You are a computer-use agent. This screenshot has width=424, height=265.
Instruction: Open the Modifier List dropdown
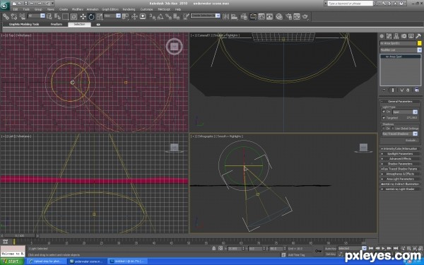point(401,50)
